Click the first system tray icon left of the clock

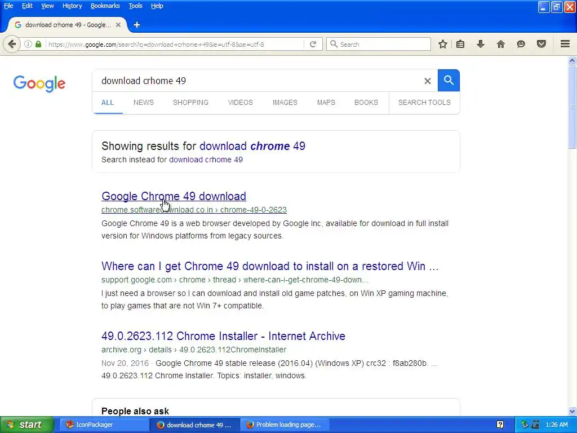tap(525, 425)
